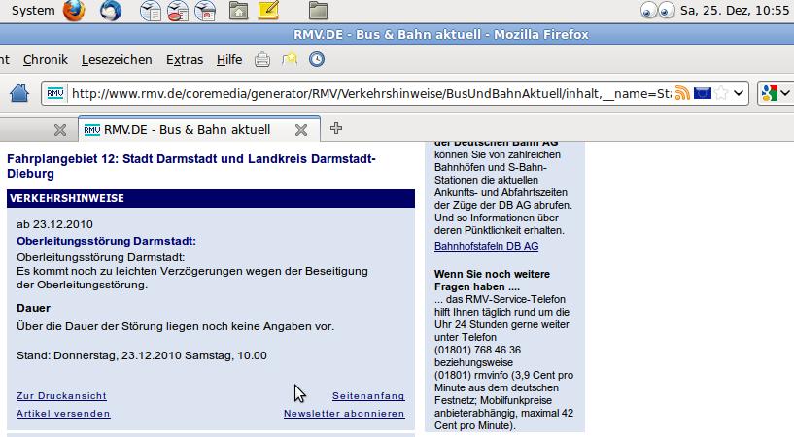This screenshot has height=437, width=794.
Task: Click the printer icon beside the Hilfe menu
Action: click(x=262, y=60)
